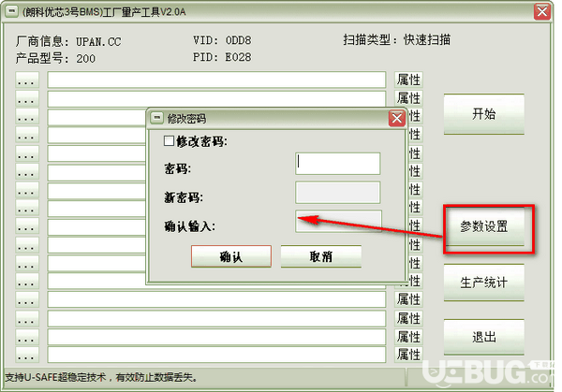562x392 pixels.
Task: Click the third row's "..." button
Action: [27, 116]
